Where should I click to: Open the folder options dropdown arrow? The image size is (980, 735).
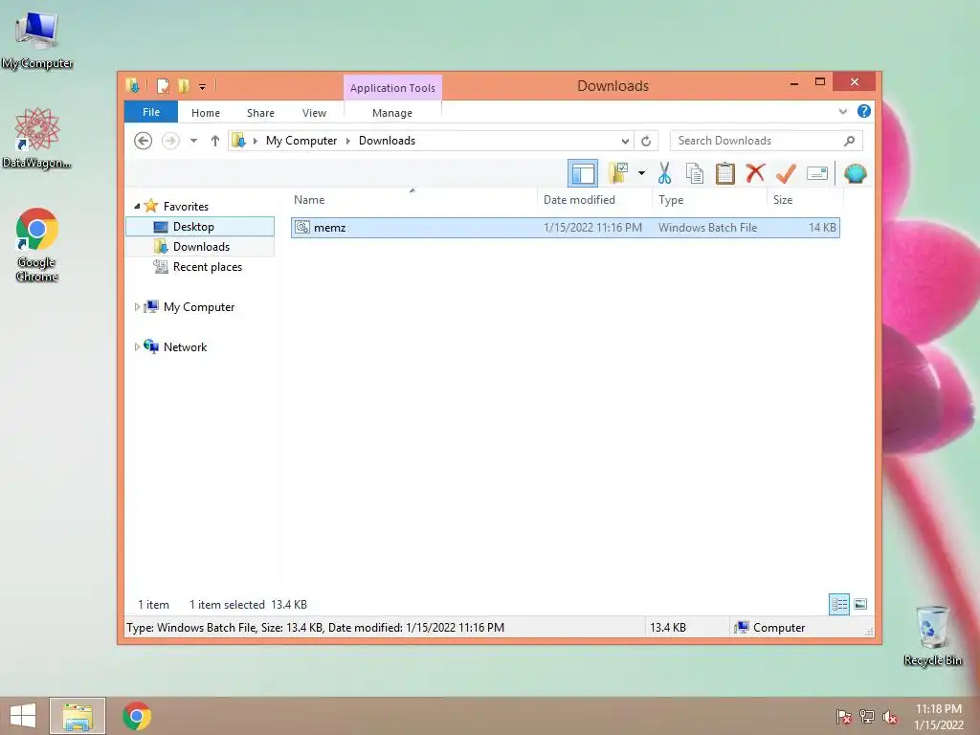pos(641,173)
